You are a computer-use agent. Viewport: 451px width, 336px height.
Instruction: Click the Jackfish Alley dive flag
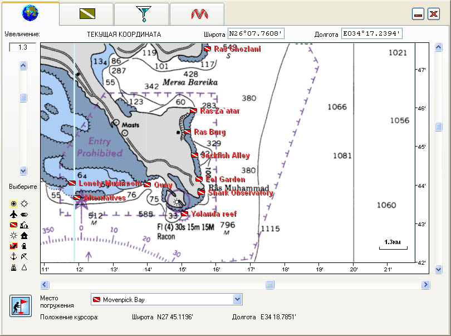195,155
